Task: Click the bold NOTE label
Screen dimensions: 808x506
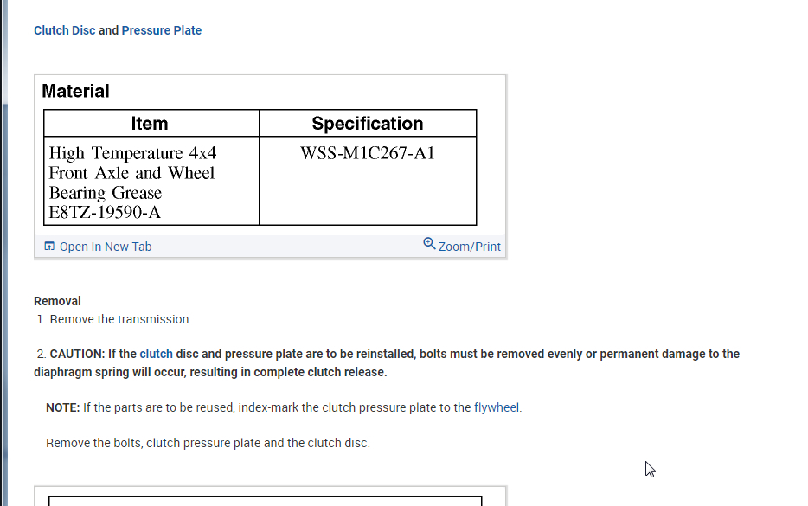Action: (x=62, y=407)
